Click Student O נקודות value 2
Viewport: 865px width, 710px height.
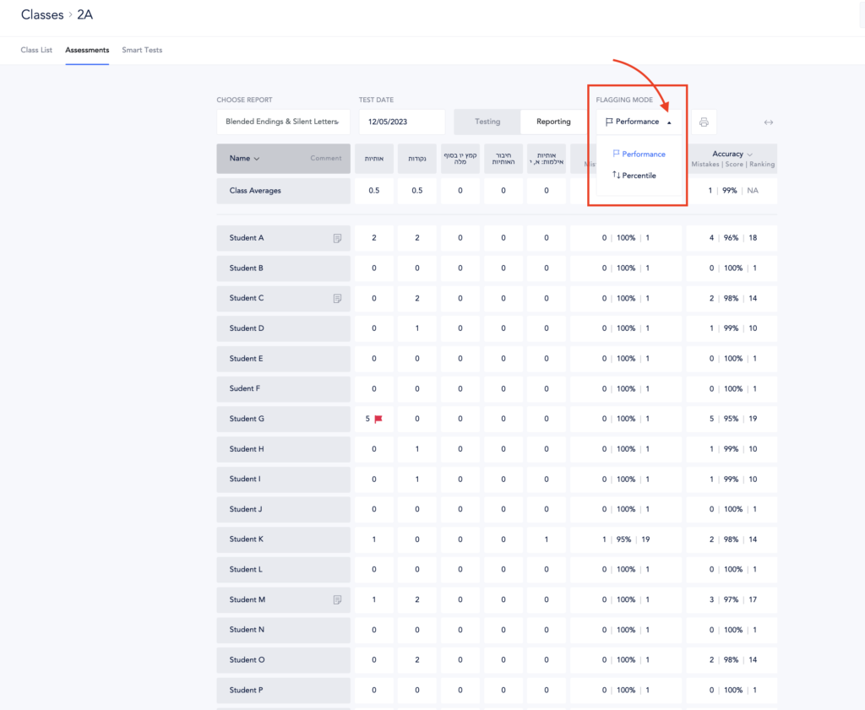coord(417,660)
